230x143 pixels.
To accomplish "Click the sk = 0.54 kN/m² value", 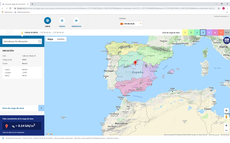I will tap(24, 126).
